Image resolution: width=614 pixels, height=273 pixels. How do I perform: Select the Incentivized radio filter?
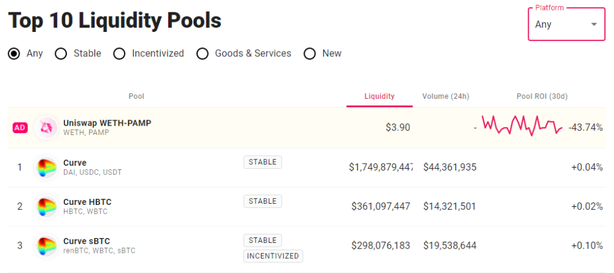pos(119,53)
